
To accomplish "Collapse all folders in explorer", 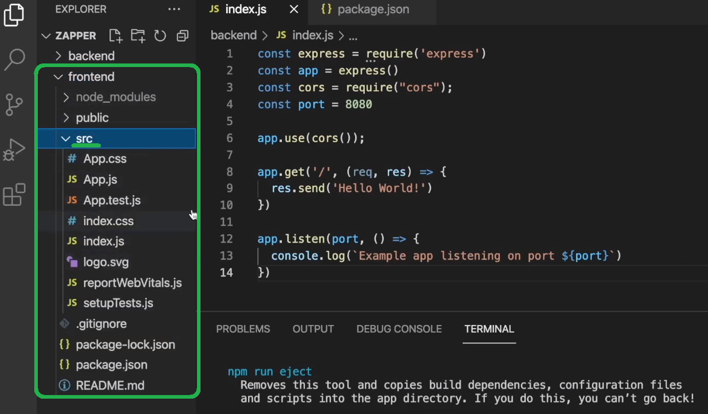I will tap(182, 36).
